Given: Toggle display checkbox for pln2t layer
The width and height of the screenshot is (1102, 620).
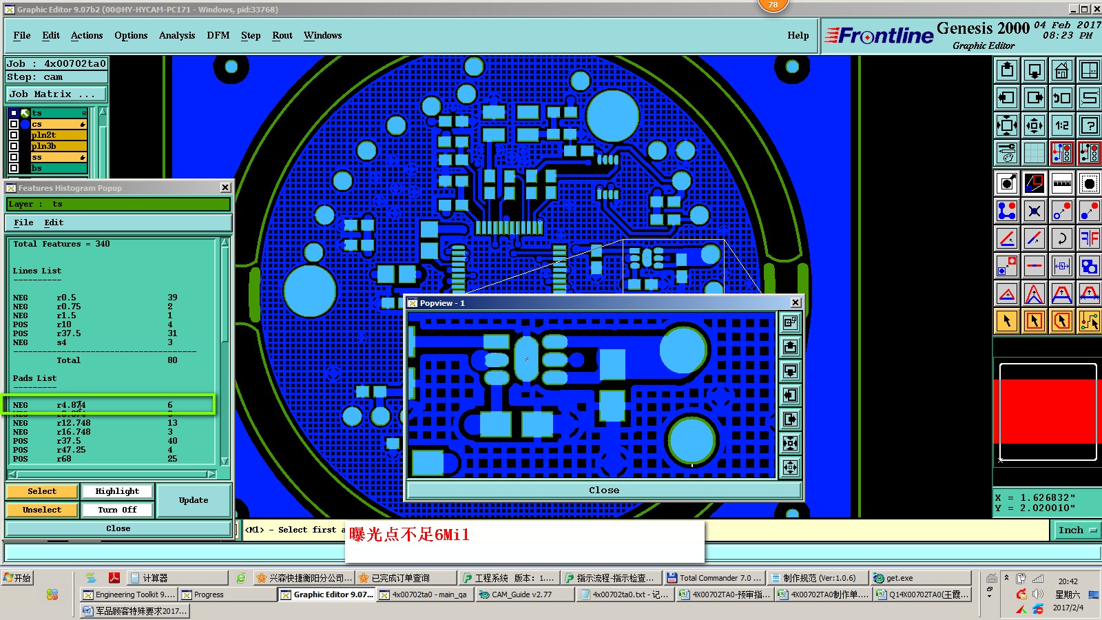Looking at the screenshot, I should click(x=14, y=135).
